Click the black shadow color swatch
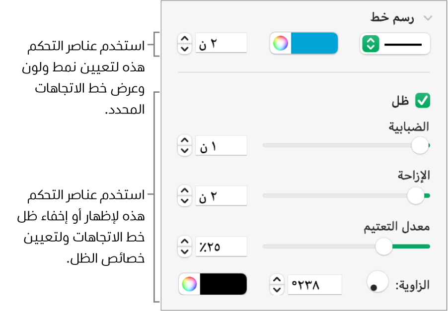The height and width of the screenshot is (311, 448). point(223,284)
